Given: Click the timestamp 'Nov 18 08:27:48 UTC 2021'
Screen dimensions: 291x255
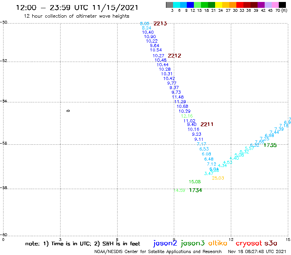Looking at the screenshot, I should point(257,251).
